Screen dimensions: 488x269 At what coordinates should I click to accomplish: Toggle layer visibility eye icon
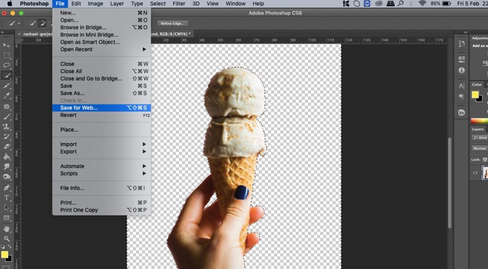tap(475, 173)
